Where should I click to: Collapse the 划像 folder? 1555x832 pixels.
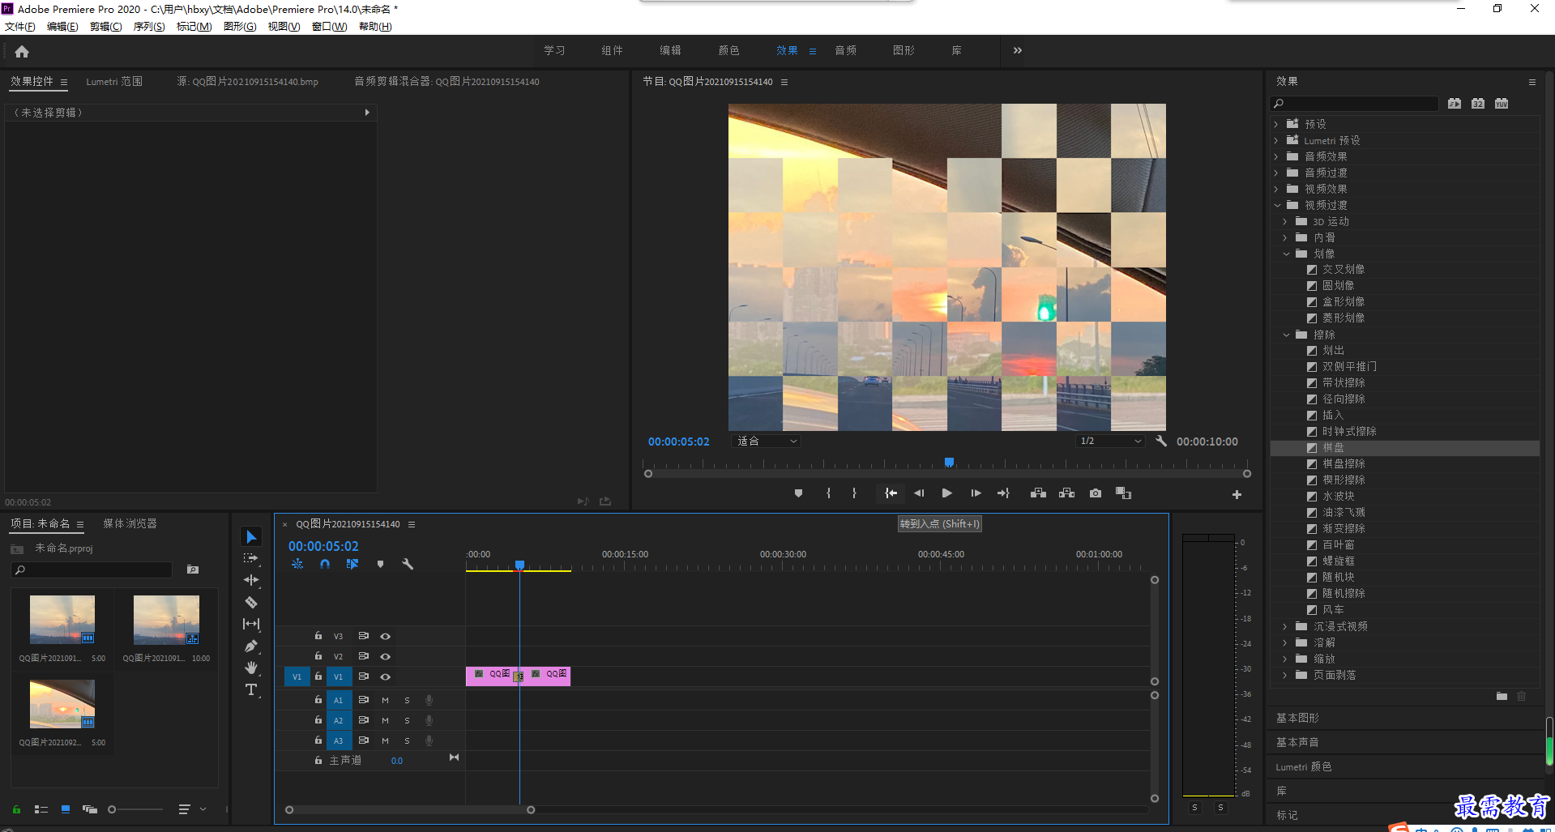1285,254
